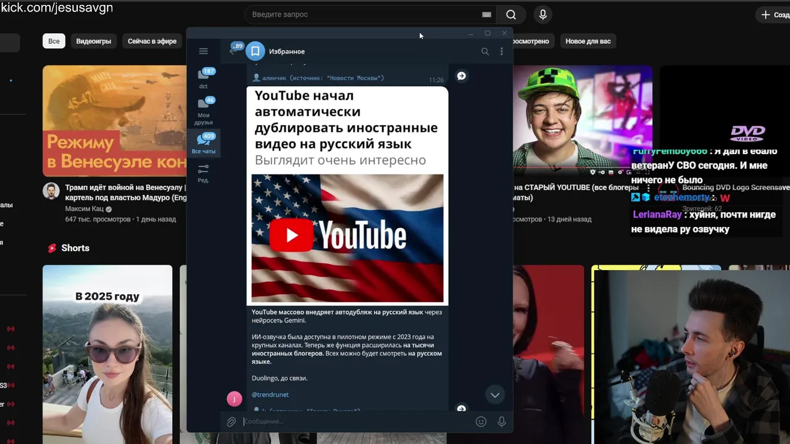Screen dimensions: 790x444
Task: Select the Новое для вас filter chip
Action: coord(588,41)
